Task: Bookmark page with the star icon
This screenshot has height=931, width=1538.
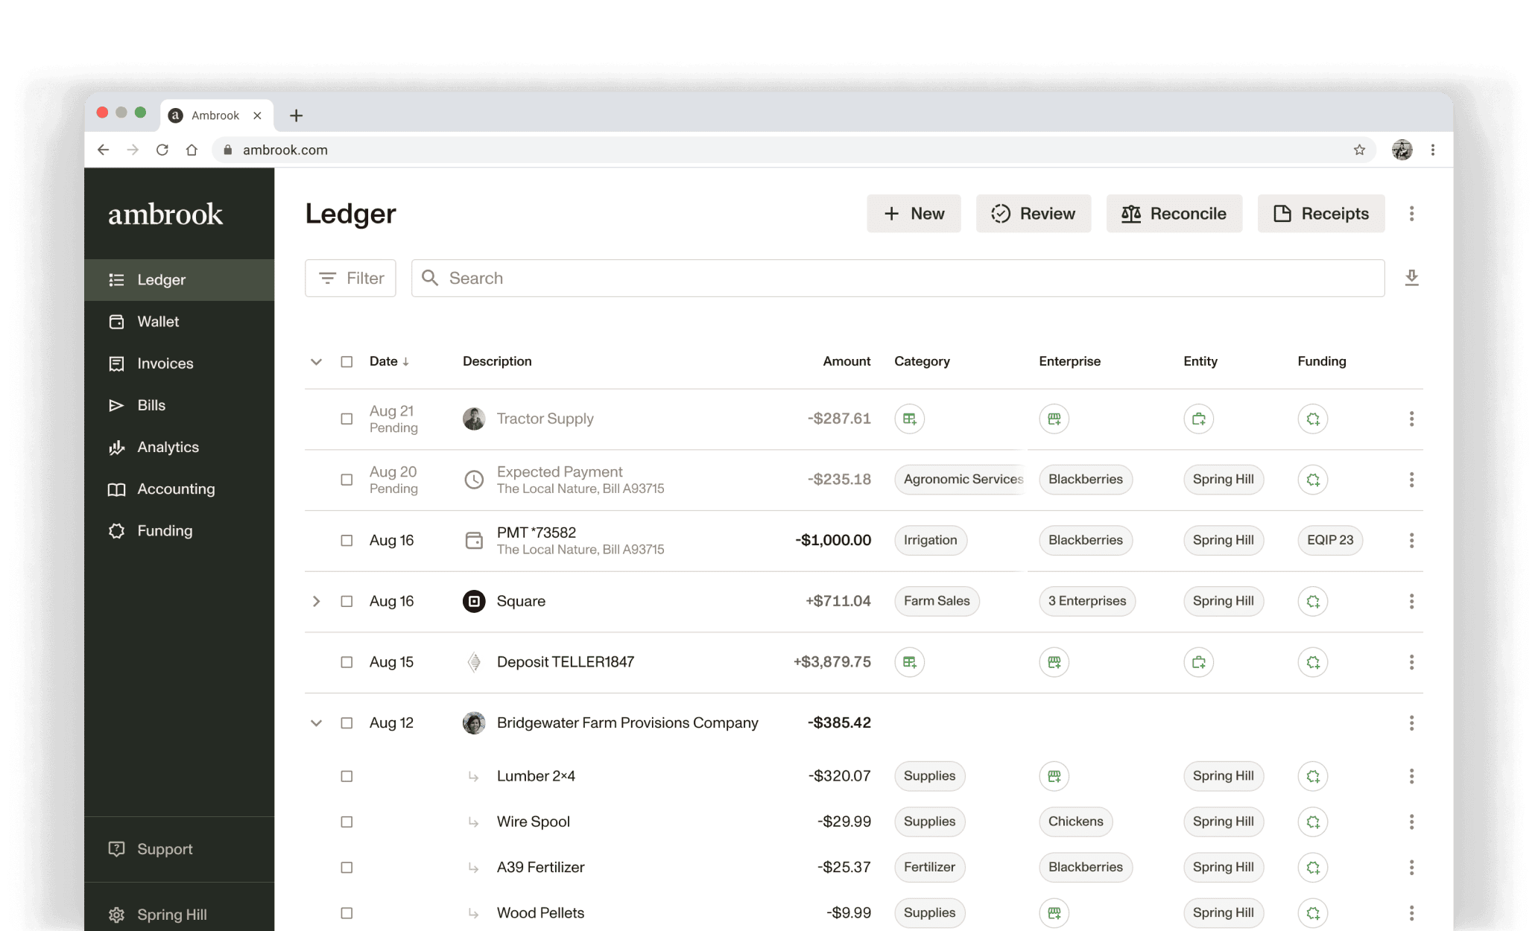Action: point(1359,150)
